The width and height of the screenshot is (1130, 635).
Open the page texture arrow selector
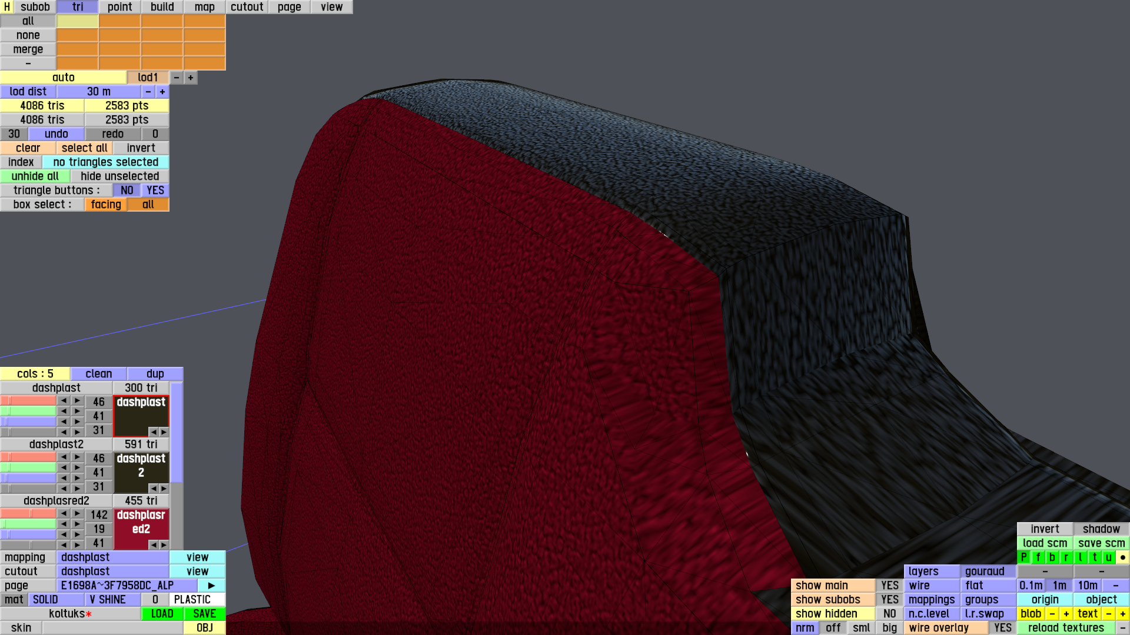[211, 585]
